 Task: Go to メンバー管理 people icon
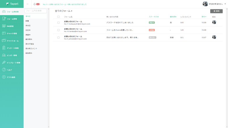(x=4, y=55)
